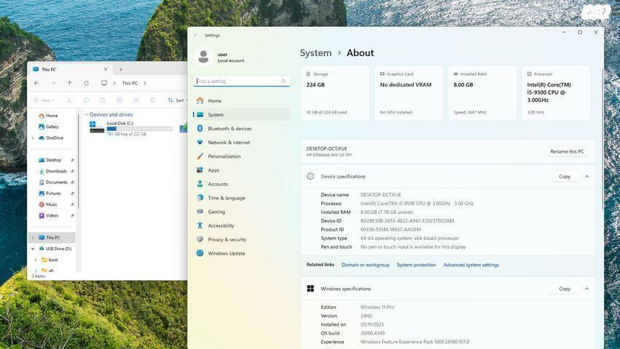
Task: Open Domain or workgroup link
Action: 365,265
